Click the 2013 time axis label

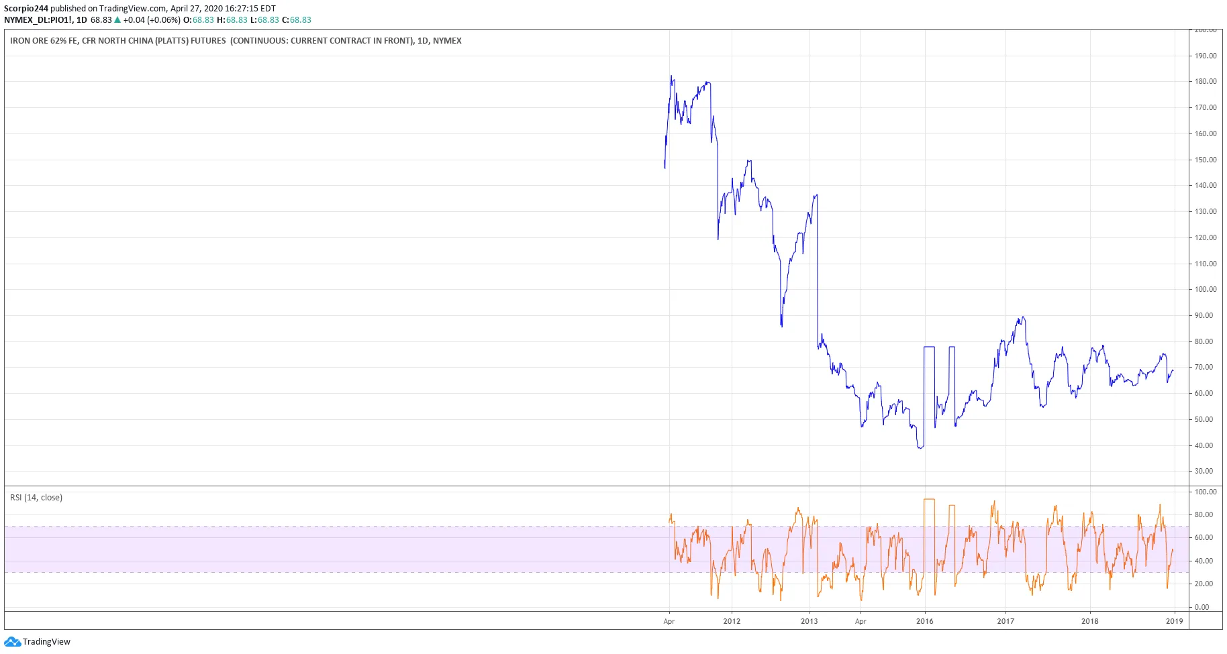pos(809,621)
